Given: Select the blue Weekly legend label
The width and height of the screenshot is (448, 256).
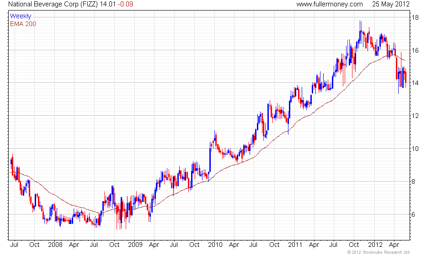Looking at the screenshot, I should [x=21, y=16].
